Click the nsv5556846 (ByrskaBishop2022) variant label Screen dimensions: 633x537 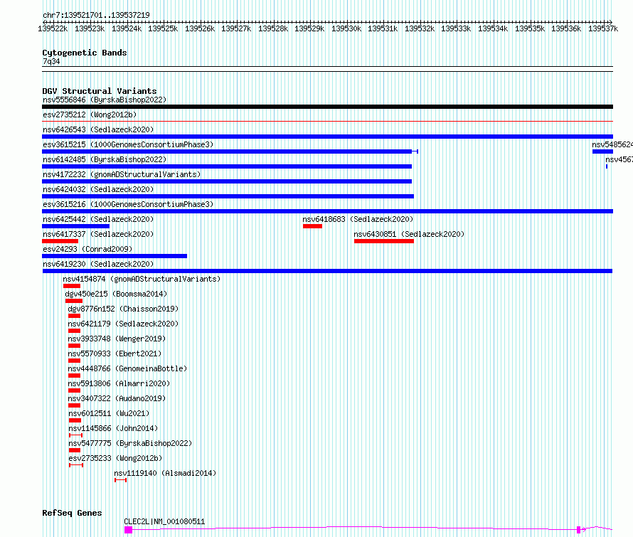[105, 100]
